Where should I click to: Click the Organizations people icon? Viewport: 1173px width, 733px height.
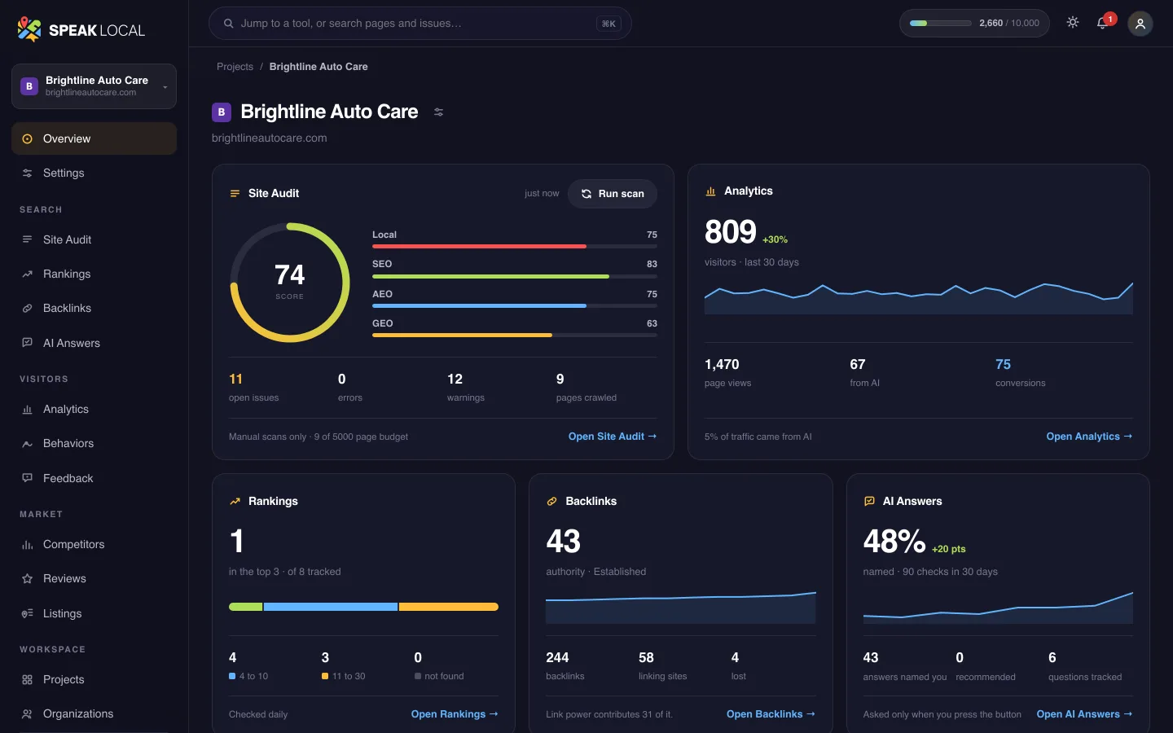click(27, 714)
